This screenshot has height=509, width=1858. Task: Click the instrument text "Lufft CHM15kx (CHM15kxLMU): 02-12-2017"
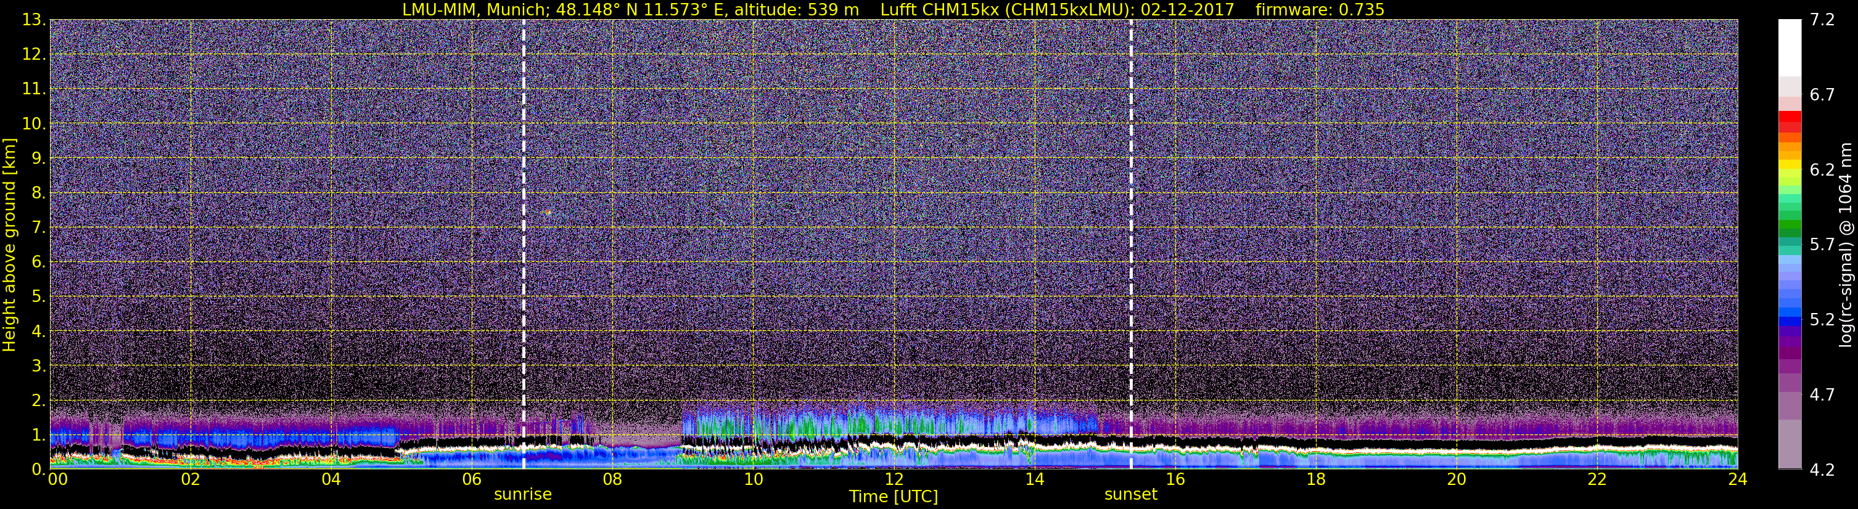point(1058,9)
